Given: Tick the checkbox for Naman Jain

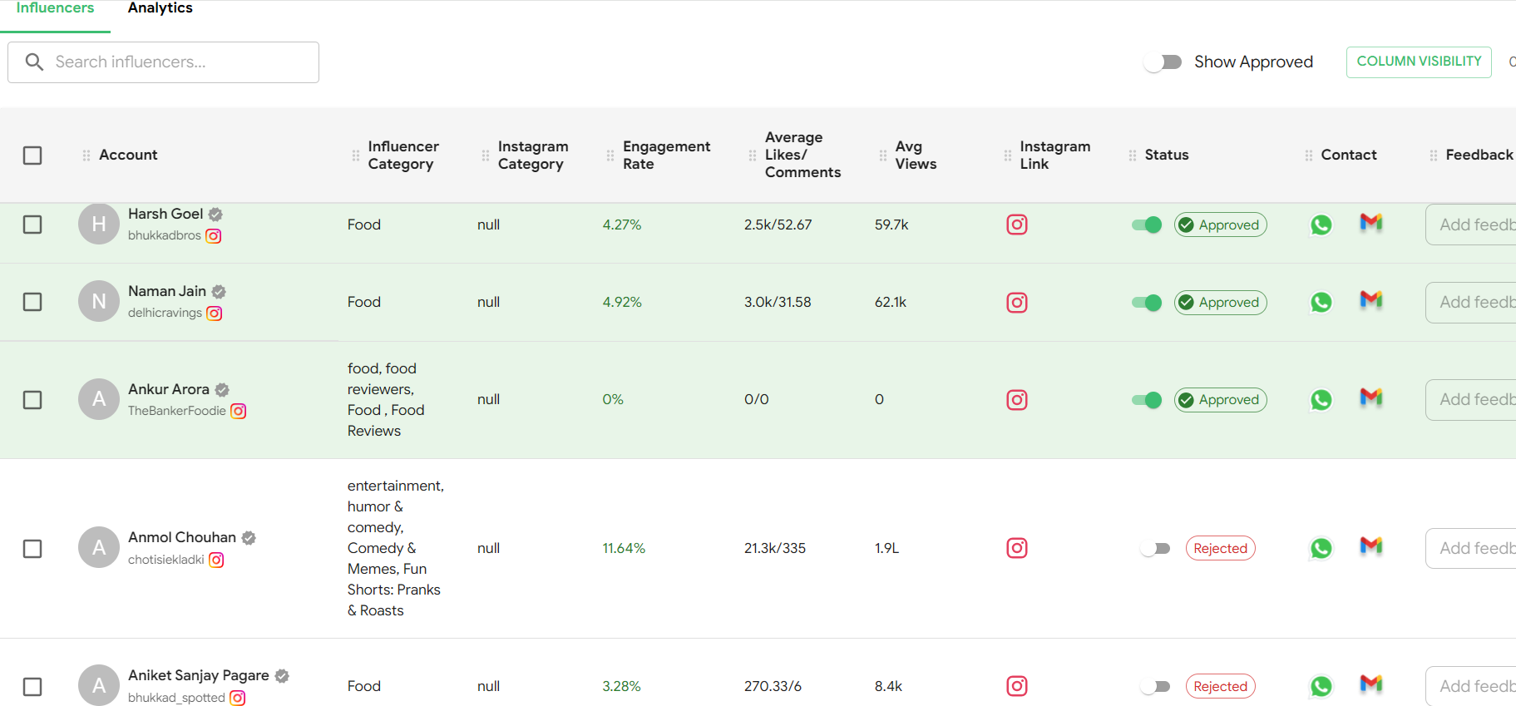Looking at the screenshot, I should coord(32,302).
